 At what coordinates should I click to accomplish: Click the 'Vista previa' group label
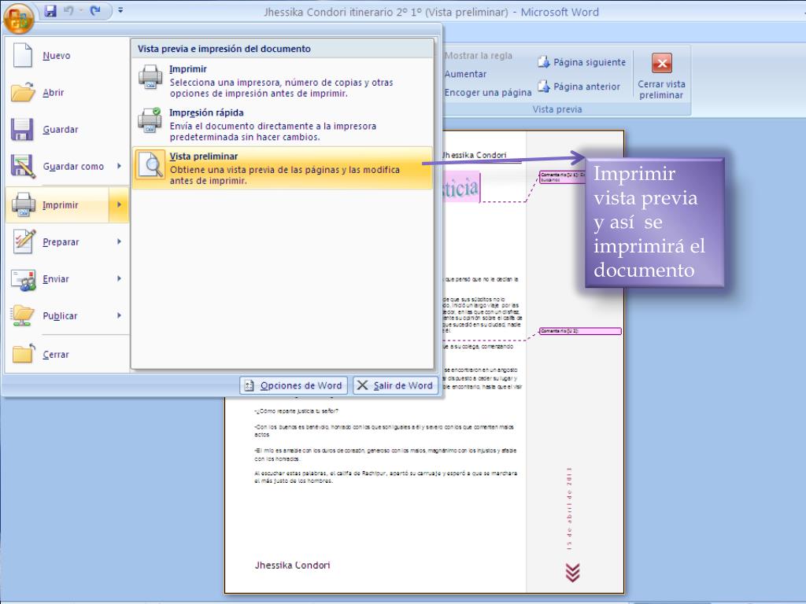pos(557,109)
